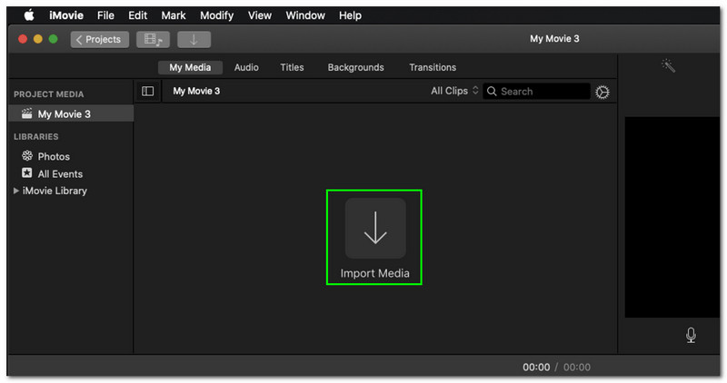Click the green zoom window button

coord(54,39)
